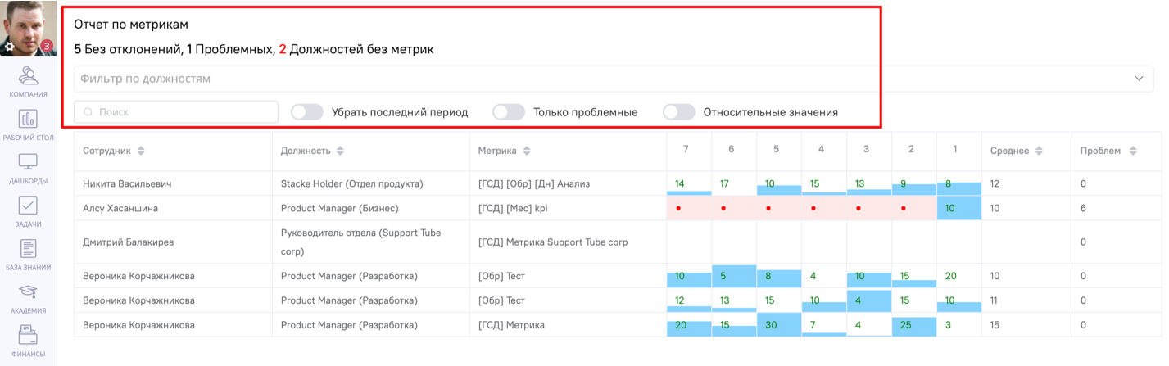Screen dimensions: 1169x366
Task: Click employee name Алсу Хасаншина
Action: point(120,208)
